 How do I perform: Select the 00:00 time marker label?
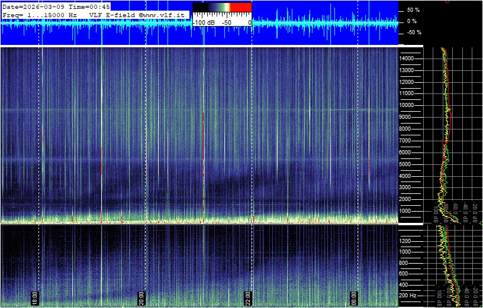coord(354,296)
